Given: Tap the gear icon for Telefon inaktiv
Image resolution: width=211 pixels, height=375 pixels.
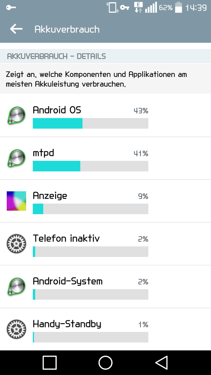Looking at the screenshot, I should click(16, 244).
